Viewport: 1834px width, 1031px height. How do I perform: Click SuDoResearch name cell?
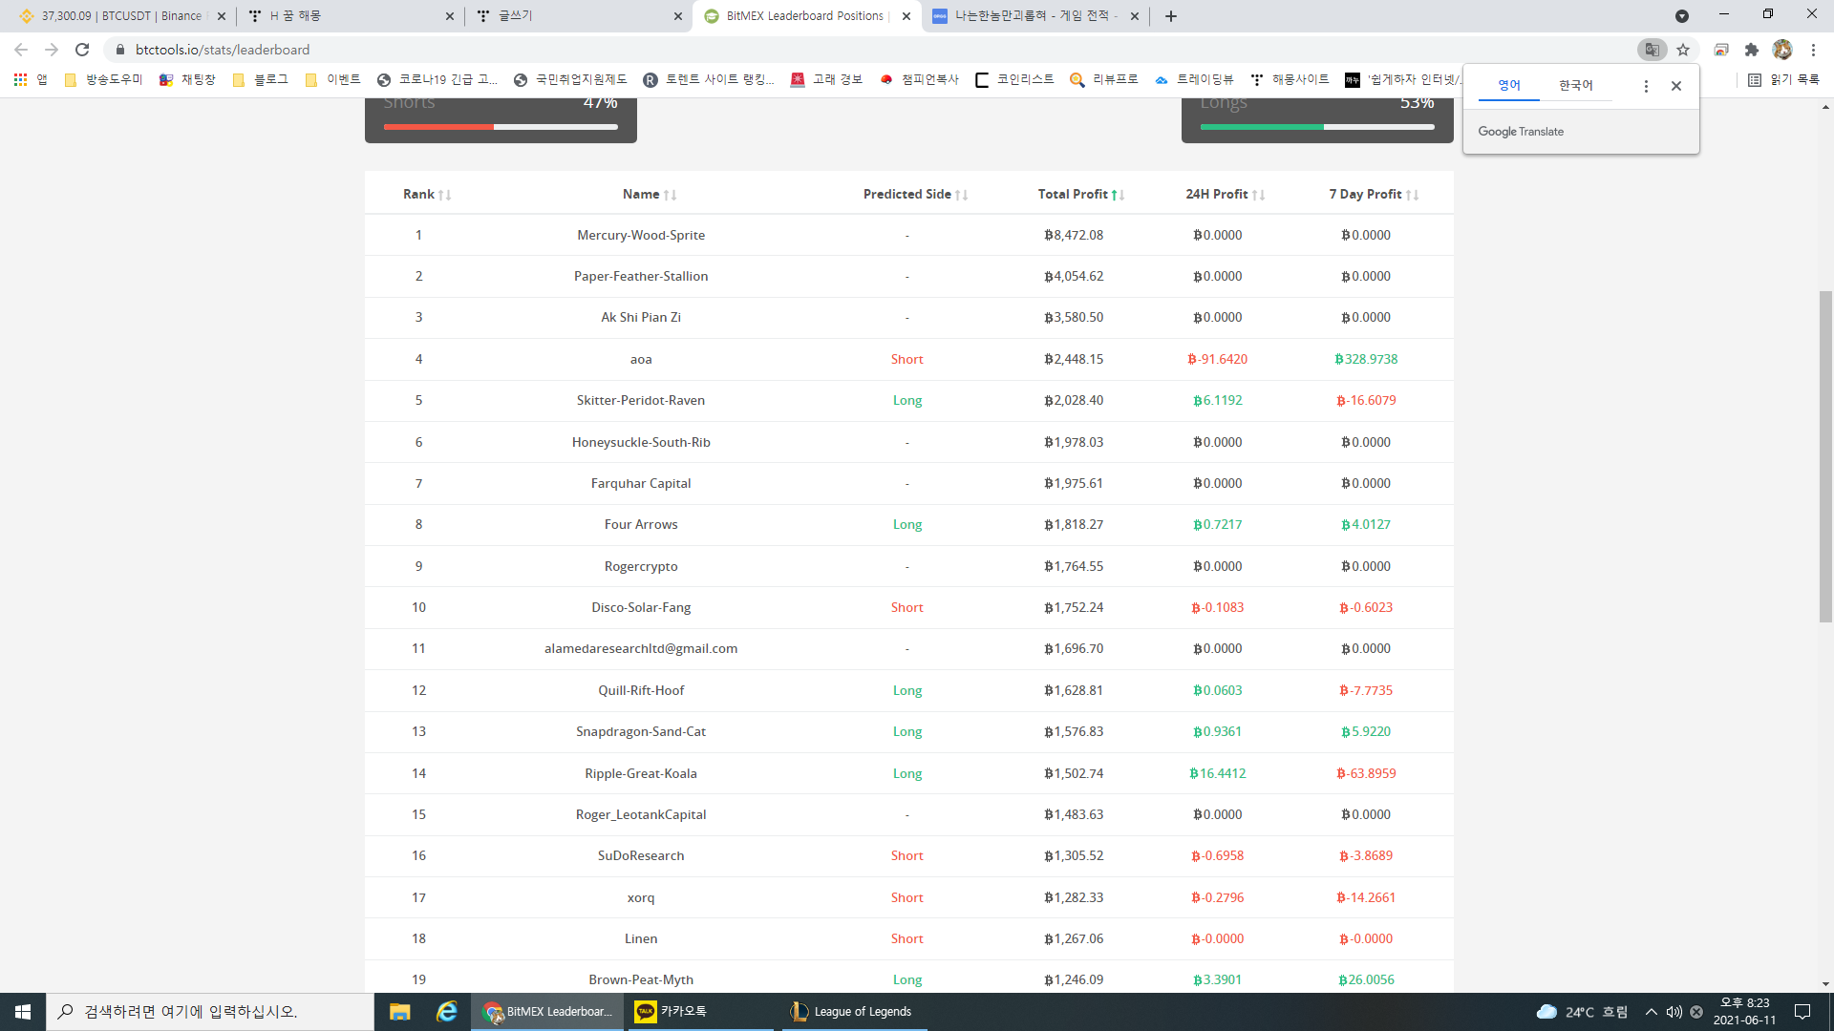(x=641, y=855)
